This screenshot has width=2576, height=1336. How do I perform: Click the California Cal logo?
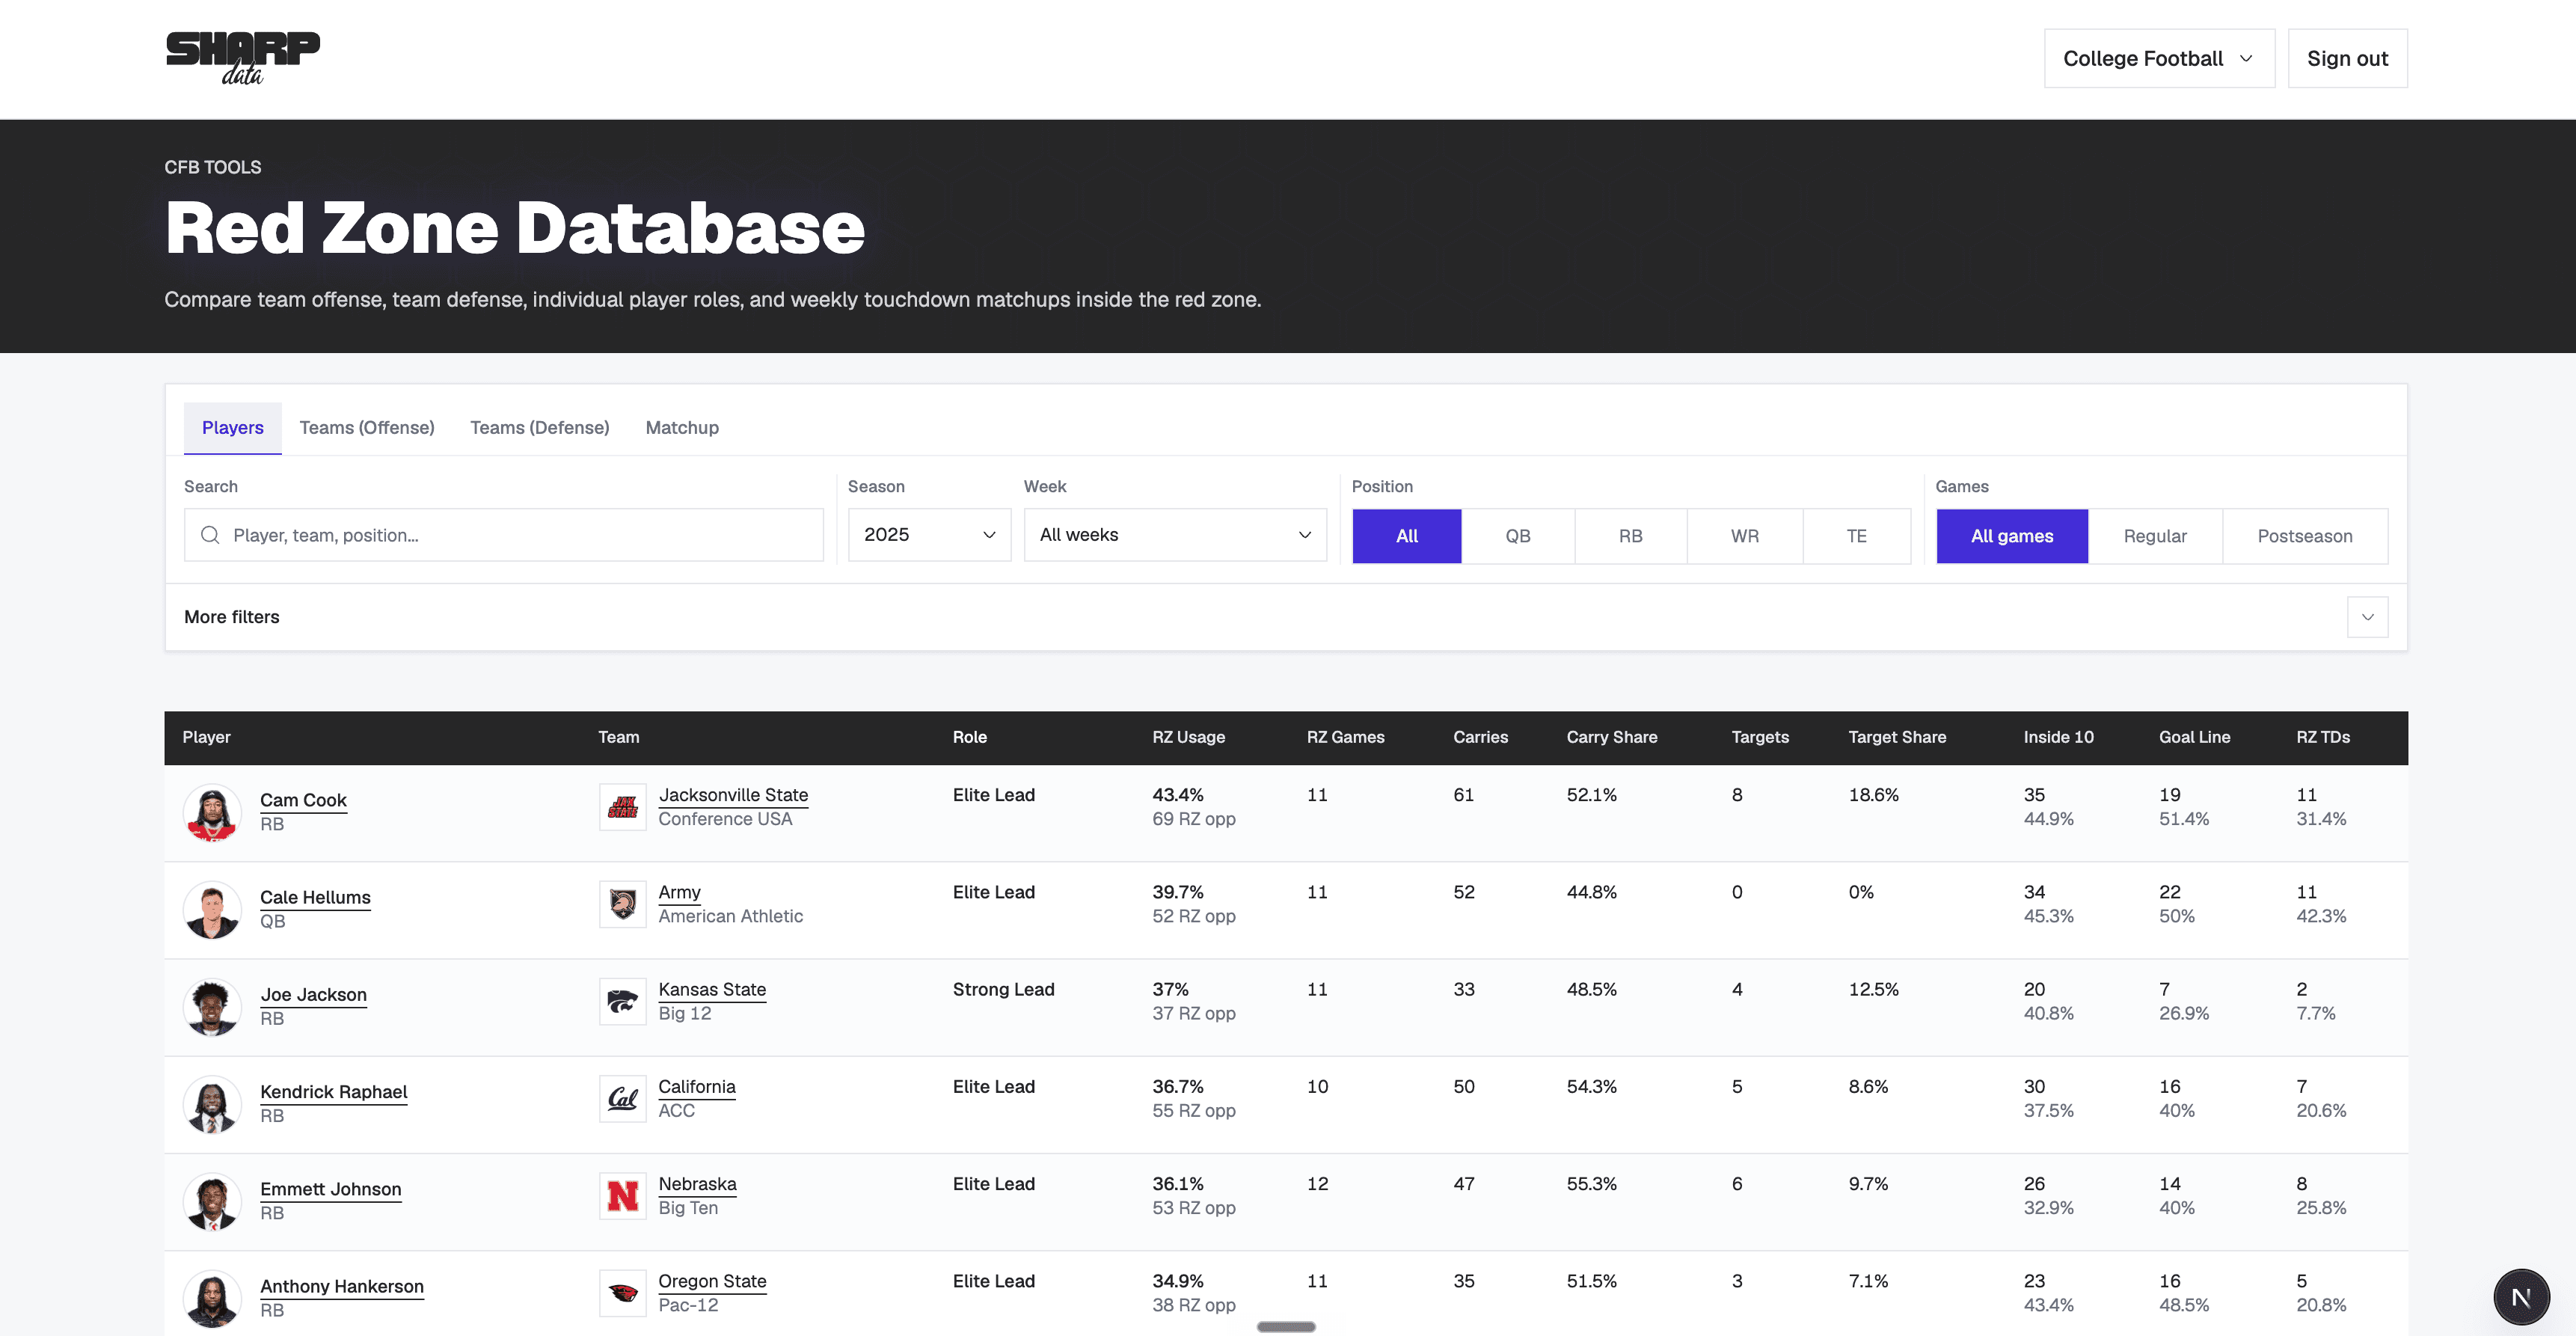point(623,1098)
